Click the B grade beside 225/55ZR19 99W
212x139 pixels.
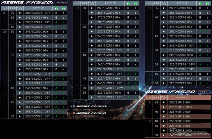[128, 93]
